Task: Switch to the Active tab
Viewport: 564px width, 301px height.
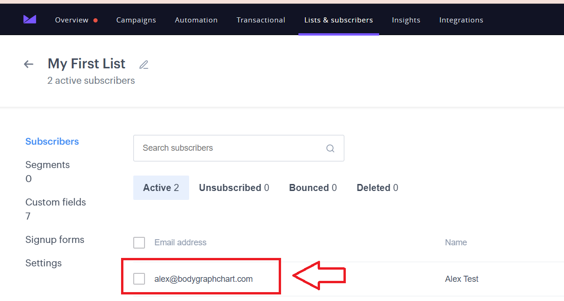Action: tap(161, 188)
